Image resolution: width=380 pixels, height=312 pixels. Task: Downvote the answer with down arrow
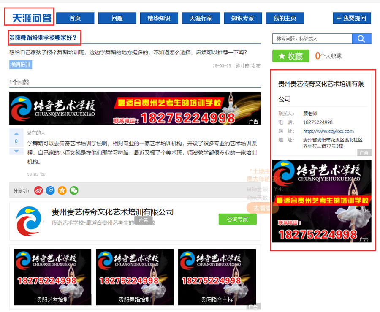(x=16, y=151)
